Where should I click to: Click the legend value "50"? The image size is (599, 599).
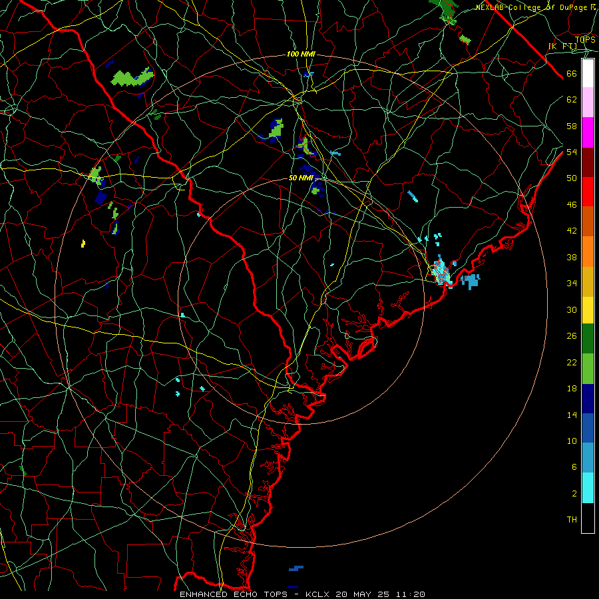(572, 178)
